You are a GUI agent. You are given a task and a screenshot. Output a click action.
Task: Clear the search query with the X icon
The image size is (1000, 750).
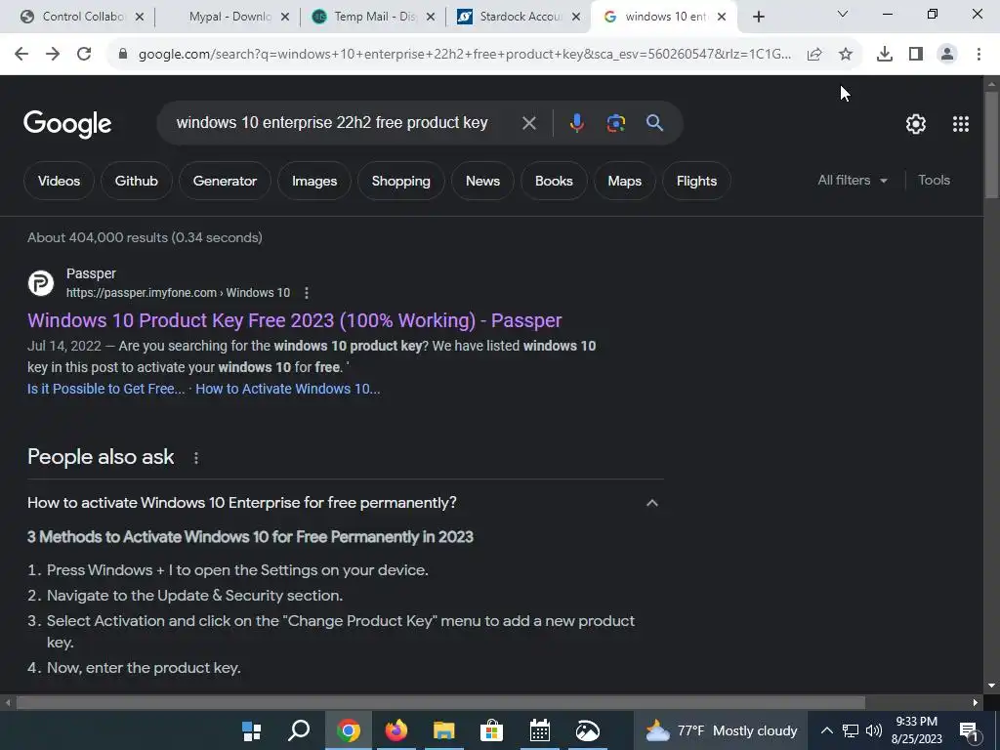(528, 123)
